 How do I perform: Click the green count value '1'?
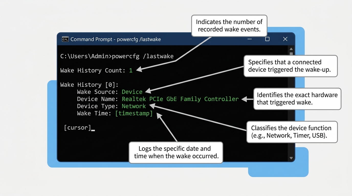(131, 70)
